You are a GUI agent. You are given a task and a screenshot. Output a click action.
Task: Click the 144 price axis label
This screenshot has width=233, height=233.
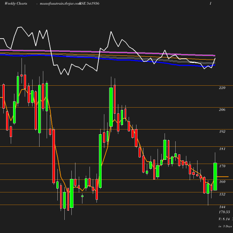tap(222, 207)
